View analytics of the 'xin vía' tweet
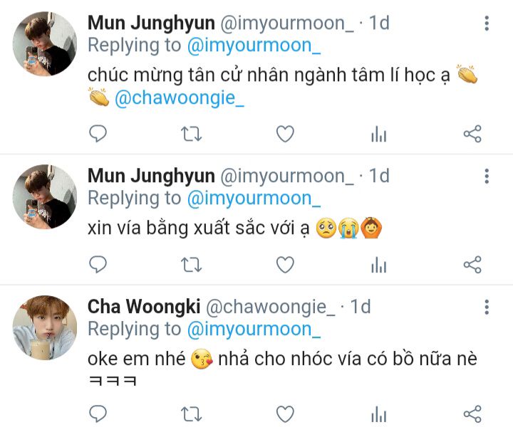 point(379,265)
